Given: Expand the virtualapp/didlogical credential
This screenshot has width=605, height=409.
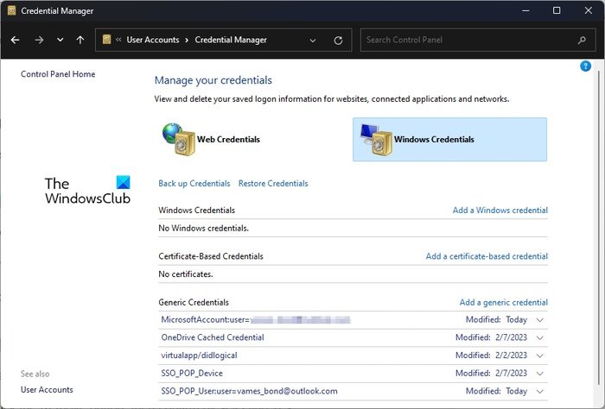Looking at the screenshot, I should tap(540, 356).
